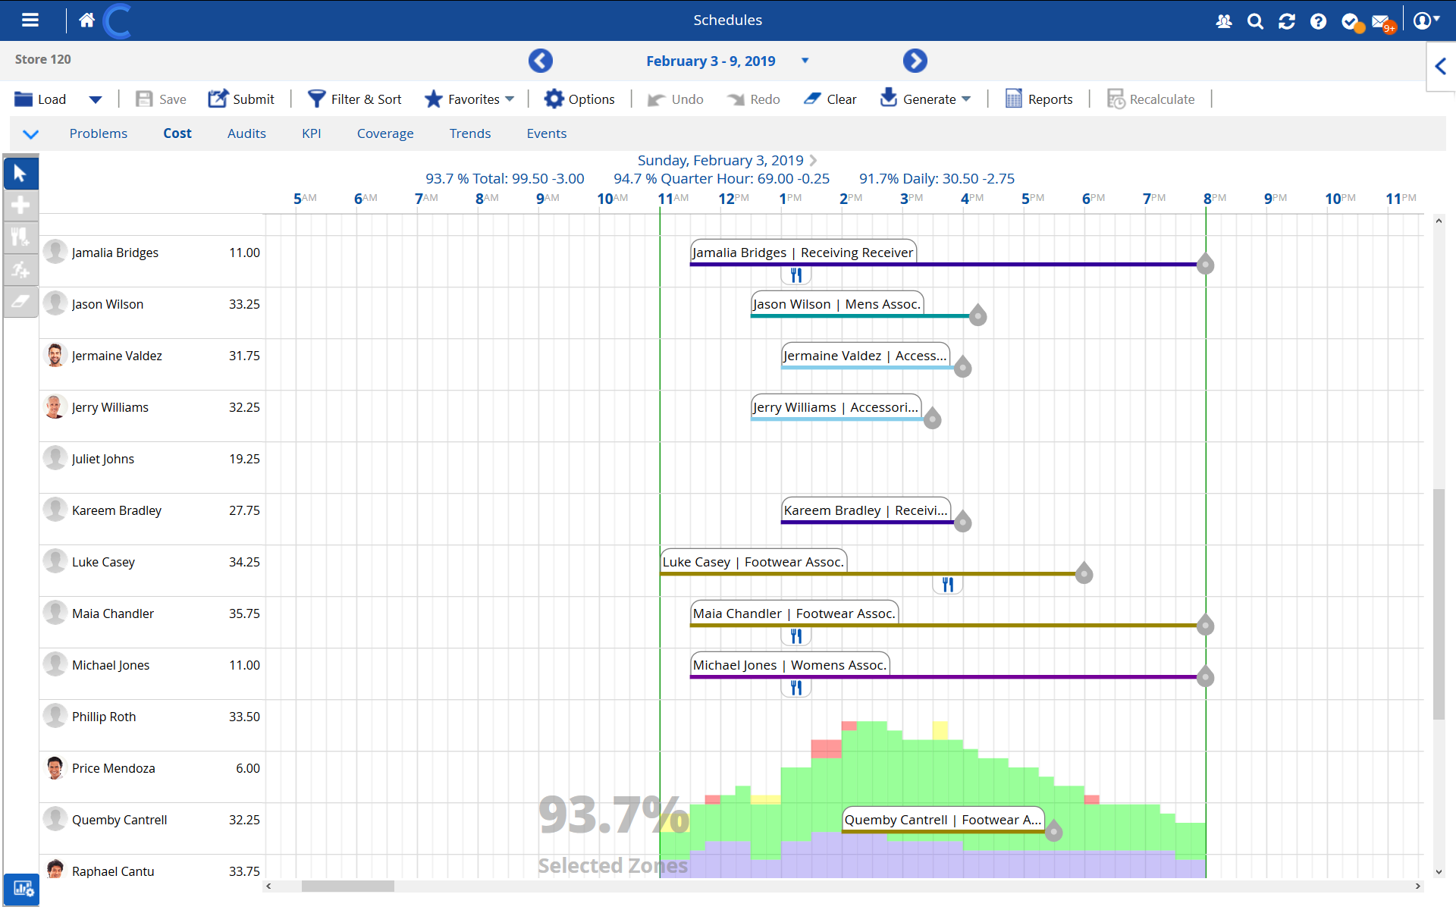Click the Reports button
Image resolution: width=1456 pixels, height=910 pixels.
click(x=1039, y=99)
